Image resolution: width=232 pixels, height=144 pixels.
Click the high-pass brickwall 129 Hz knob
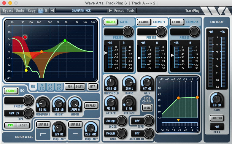pos(59,128)
